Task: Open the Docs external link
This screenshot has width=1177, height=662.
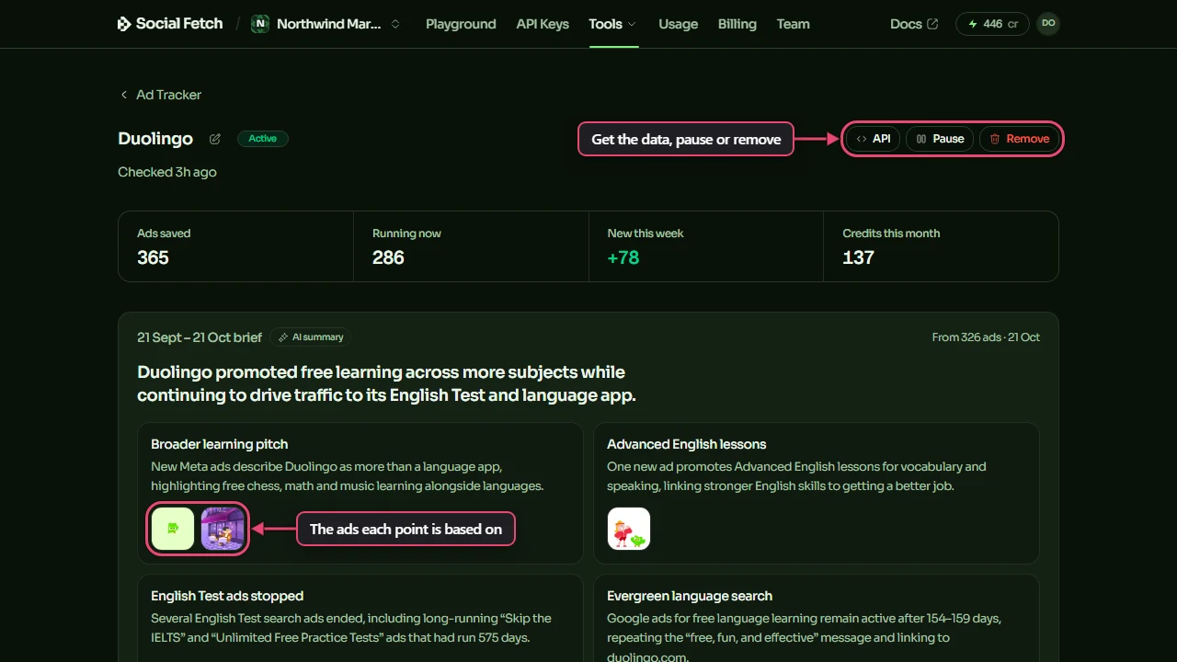Action: 914,24
